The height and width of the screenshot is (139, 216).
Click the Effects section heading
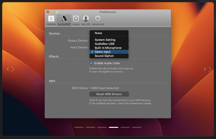click(x=54, y=56)
